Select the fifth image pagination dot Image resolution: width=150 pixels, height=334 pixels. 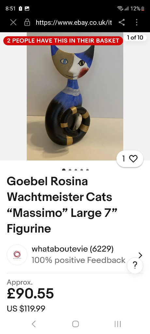click(x=87, y=170)
